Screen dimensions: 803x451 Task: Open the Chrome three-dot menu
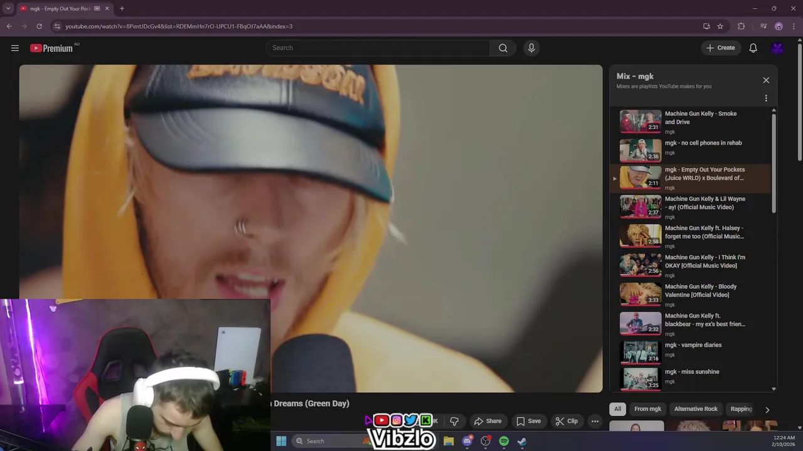tap(794, 26)
